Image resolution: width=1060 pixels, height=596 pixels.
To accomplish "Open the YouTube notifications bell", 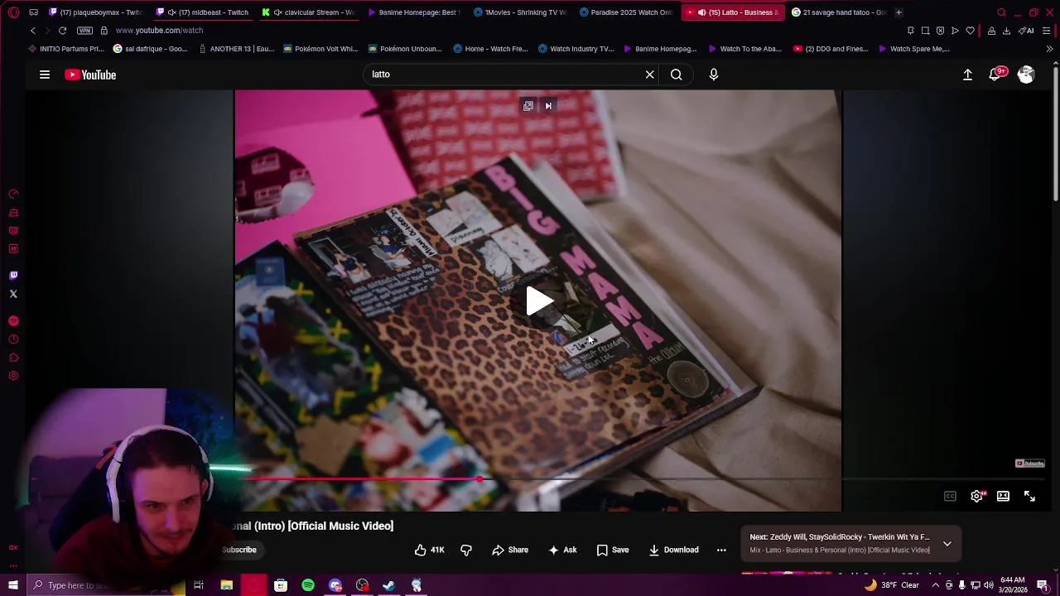I will point(996,74).
